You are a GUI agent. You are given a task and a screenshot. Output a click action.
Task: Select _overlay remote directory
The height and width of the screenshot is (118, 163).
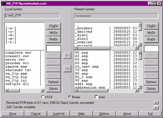84,42
